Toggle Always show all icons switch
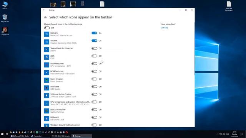The image size is (246, 138). click(47, 28)
